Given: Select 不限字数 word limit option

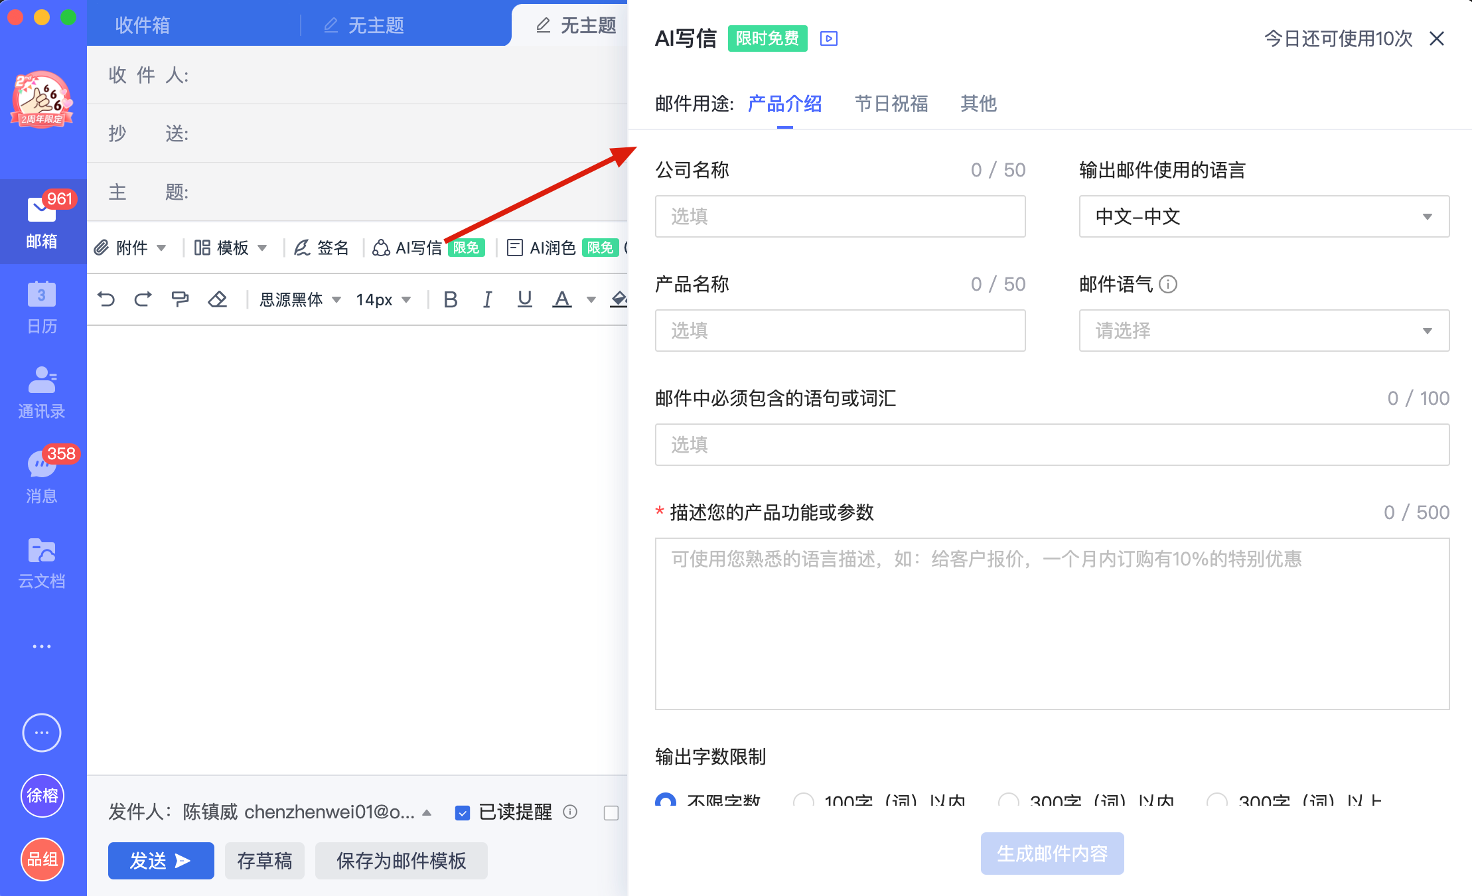Looking at the screenshot, I should pos(666,802).
